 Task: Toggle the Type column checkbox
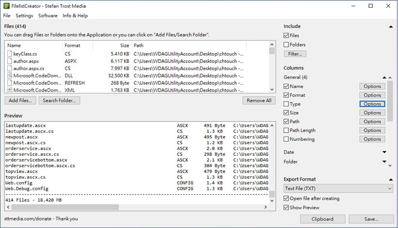coord(286,104)
